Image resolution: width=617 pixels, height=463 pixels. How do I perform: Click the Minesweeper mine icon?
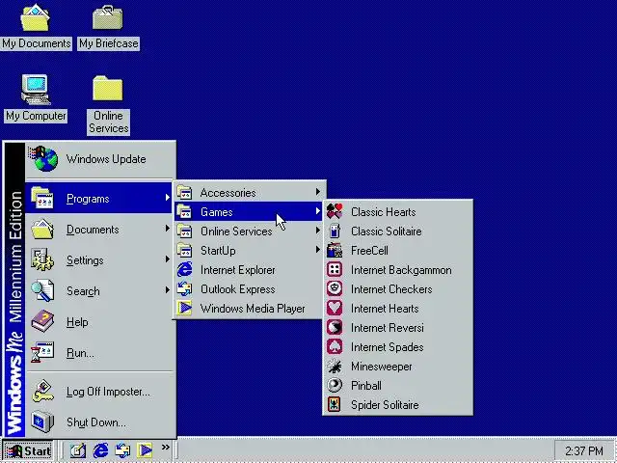point(335,367)
